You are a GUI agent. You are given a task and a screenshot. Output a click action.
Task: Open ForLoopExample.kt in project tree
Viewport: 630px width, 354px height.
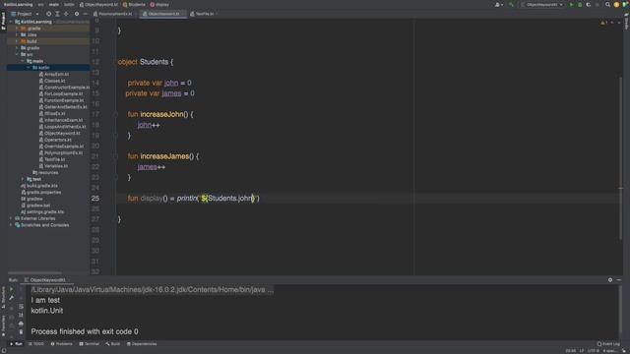[x=64, y=94]
